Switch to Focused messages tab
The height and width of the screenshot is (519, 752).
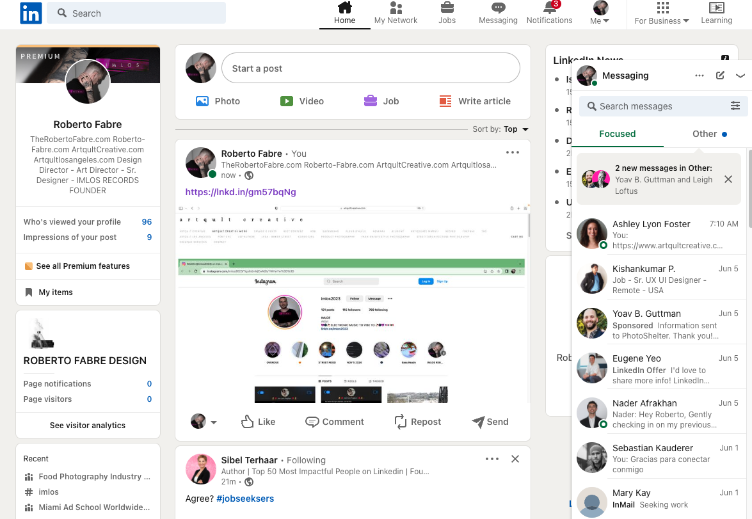pos(617,134)
